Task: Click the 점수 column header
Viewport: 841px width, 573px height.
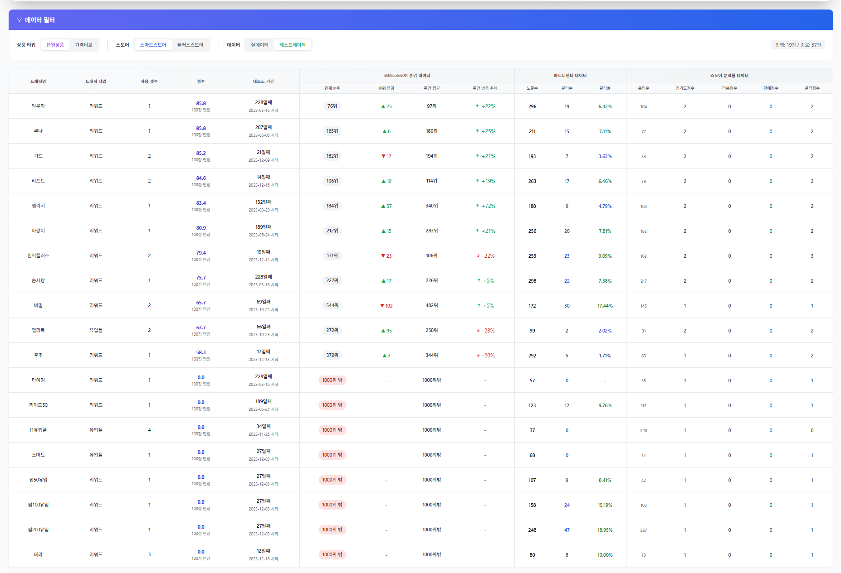Action: (201, 82)
